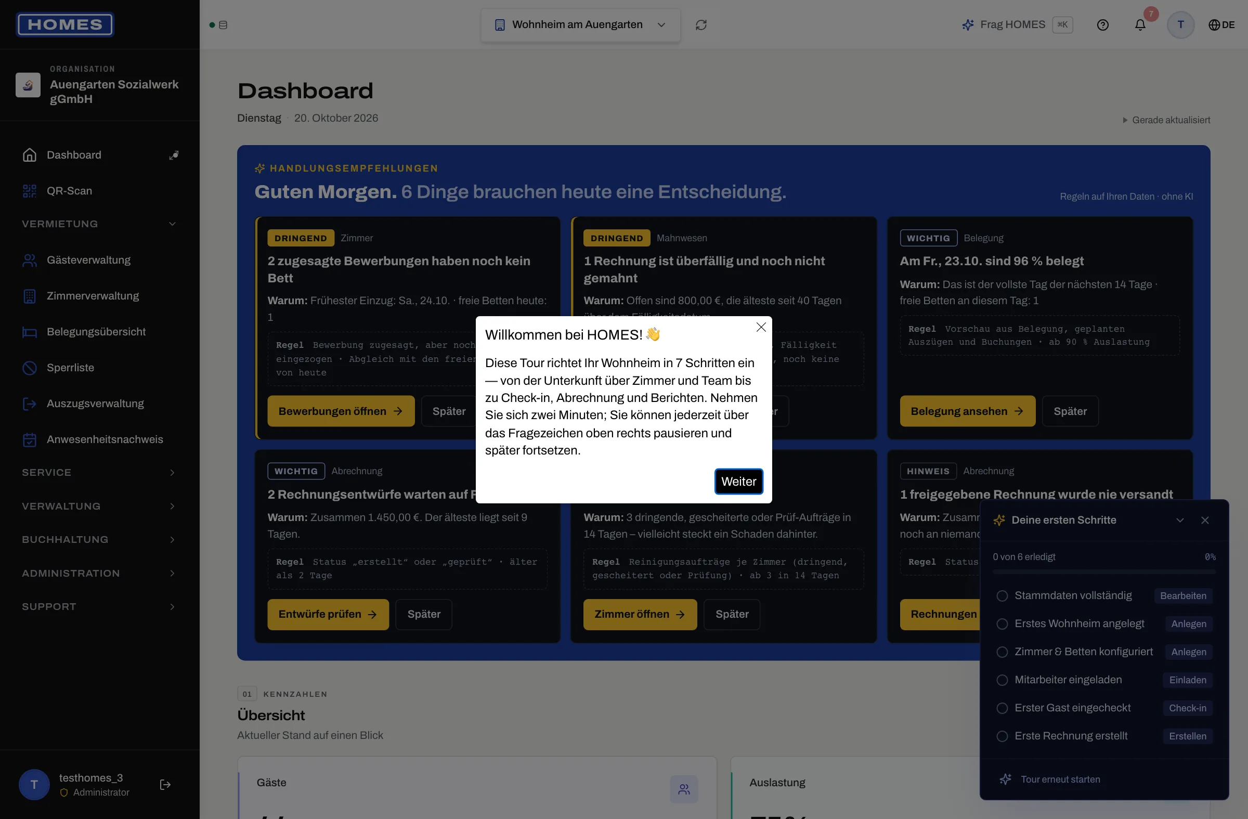Click Später beside Entwürfe prüfen
Viewport: 1248px width, 819px height.
pos(424,615)
